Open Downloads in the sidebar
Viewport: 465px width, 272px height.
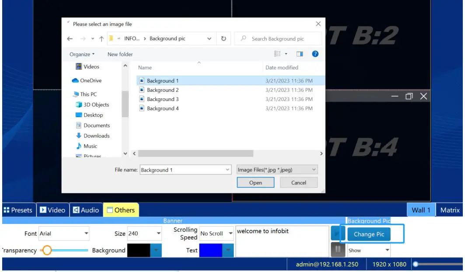[93, 136]
